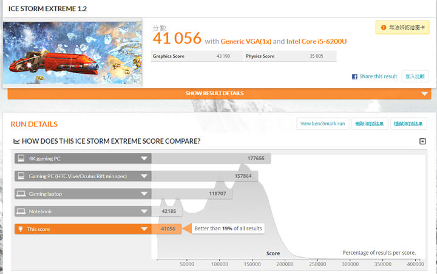
Task: Click the trophy icon beside This score
Action: coord(21,229)
